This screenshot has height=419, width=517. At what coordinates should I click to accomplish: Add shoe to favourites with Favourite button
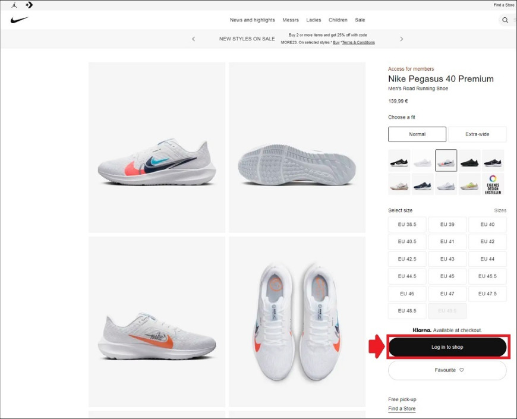[447, 370]
